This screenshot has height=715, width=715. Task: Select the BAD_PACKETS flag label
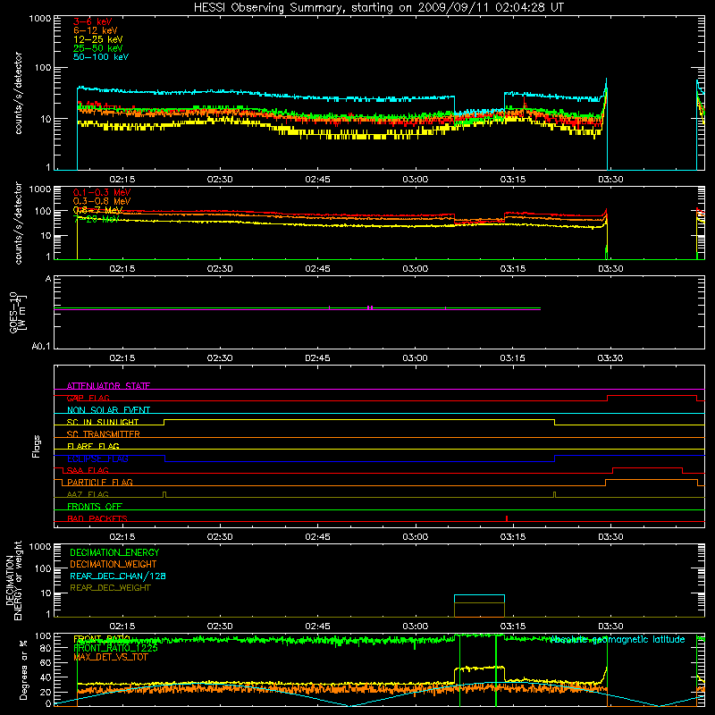point(97,518)
